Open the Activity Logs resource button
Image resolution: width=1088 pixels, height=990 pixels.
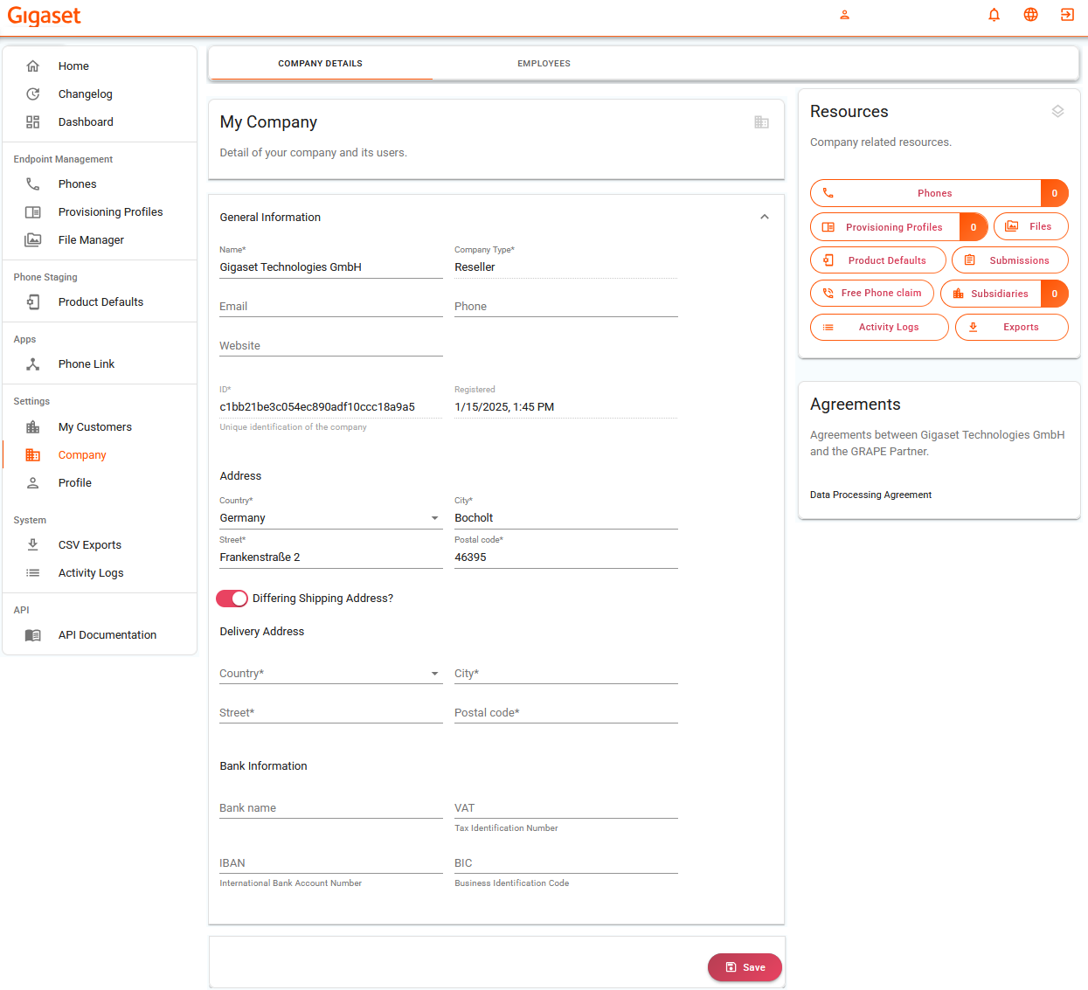coord(879,327)
